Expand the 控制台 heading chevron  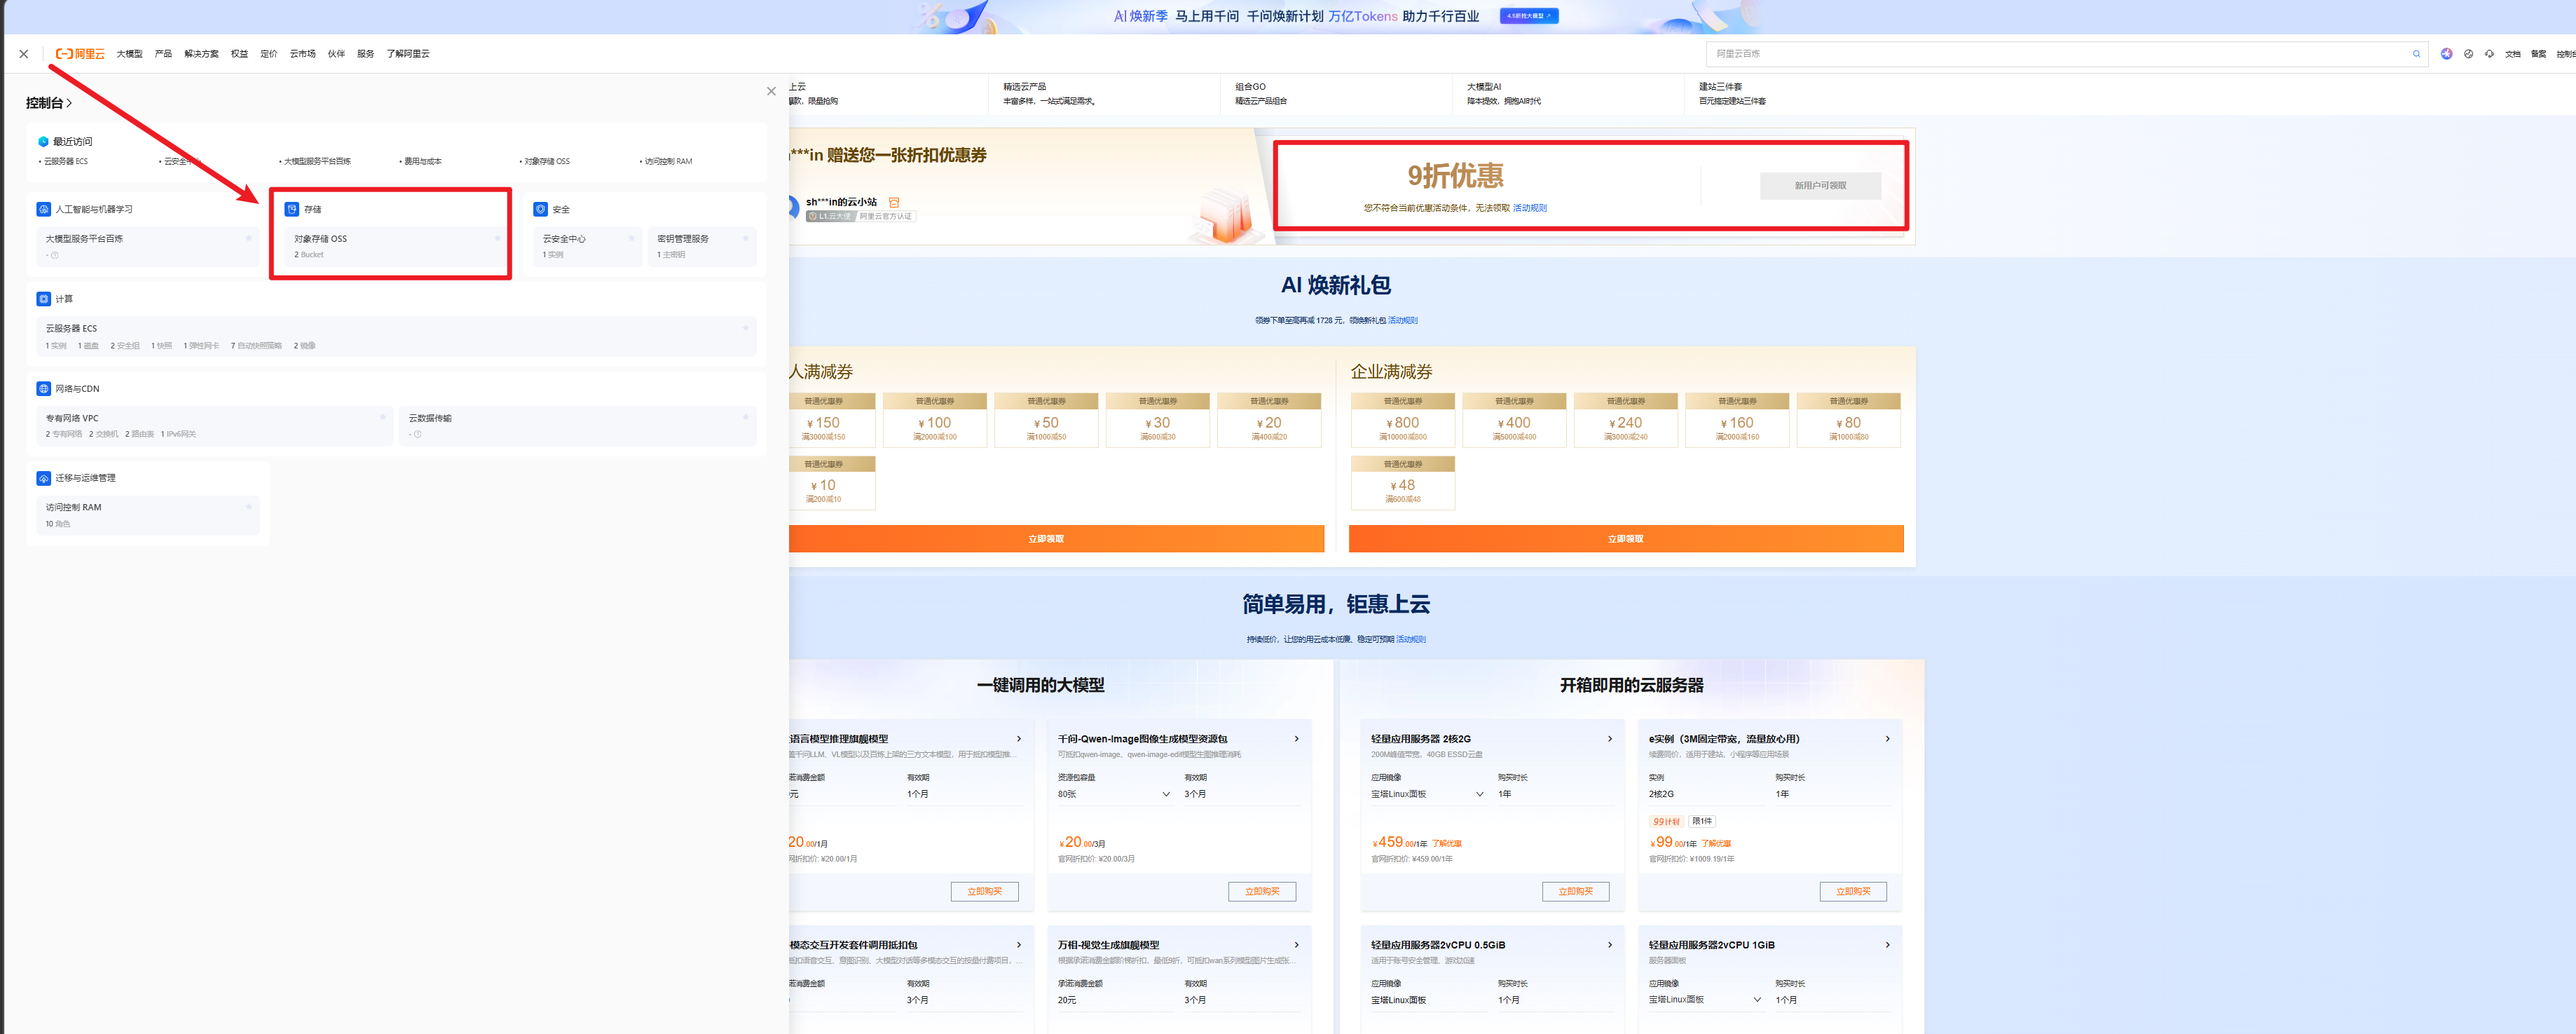[x=69, y=103]
